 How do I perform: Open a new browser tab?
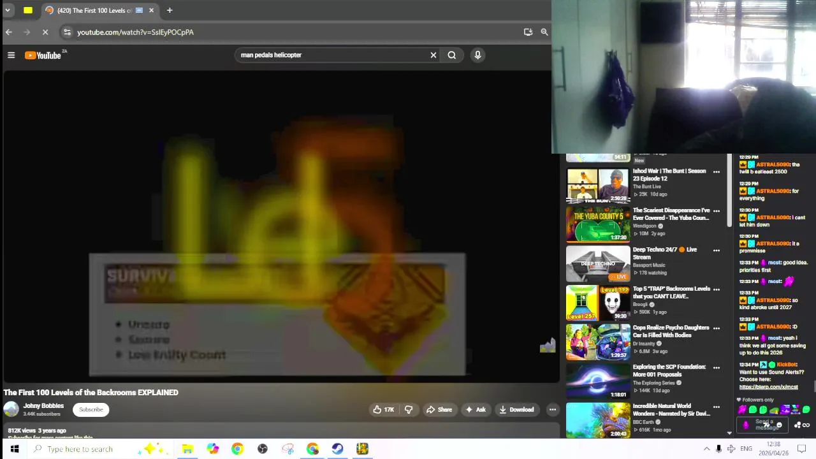click(170, 10)
